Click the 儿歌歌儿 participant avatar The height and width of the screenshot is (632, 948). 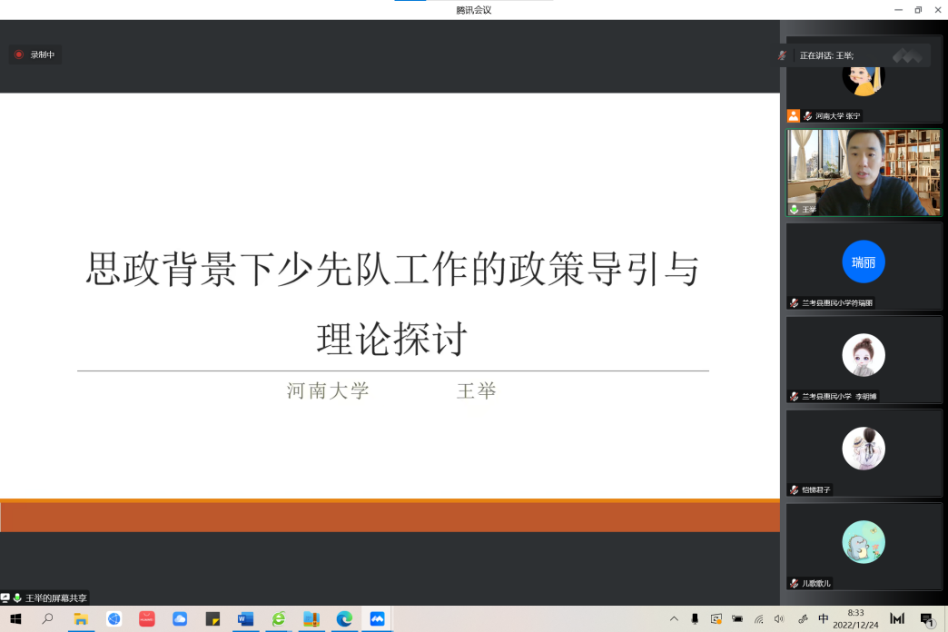click(864, 542)
